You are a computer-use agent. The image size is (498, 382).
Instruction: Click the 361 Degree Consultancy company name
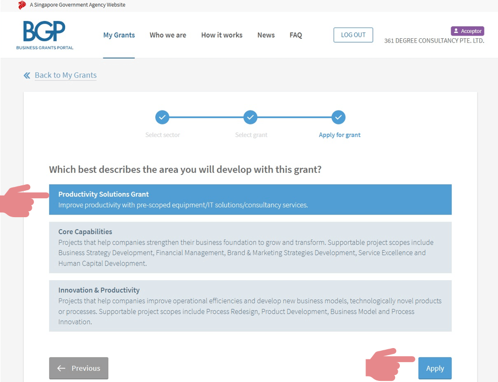pyautogui.click(x=434, y=41)
